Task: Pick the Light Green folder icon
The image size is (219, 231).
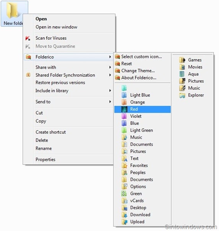Action: click(x=124, y=130)
